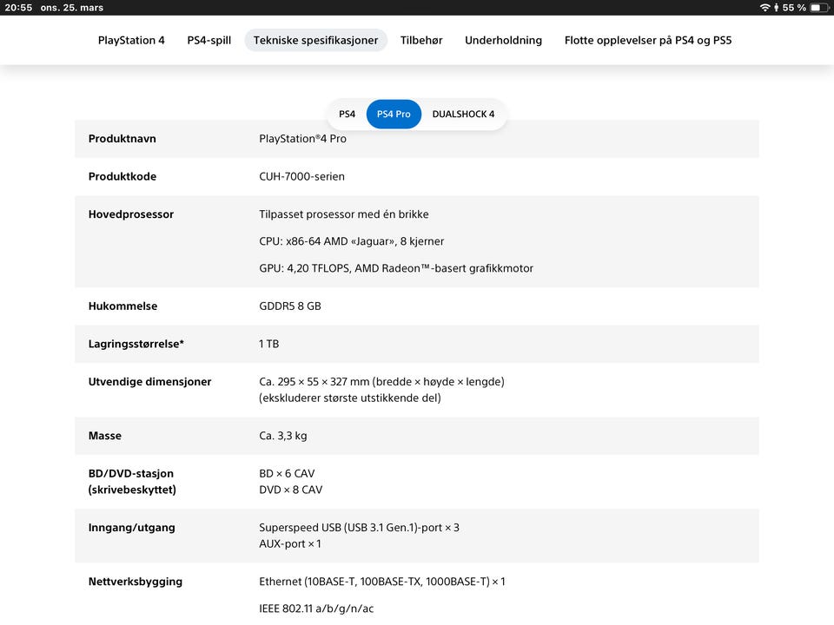The image size is (834, 625).
Task: Tap the battery icon in status bar
Action: coord(819,8)
